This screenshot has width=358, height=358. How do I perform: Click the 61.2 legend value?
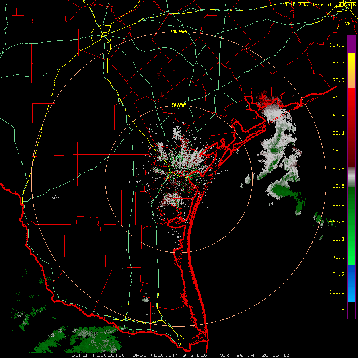click(x=339, y=98)
